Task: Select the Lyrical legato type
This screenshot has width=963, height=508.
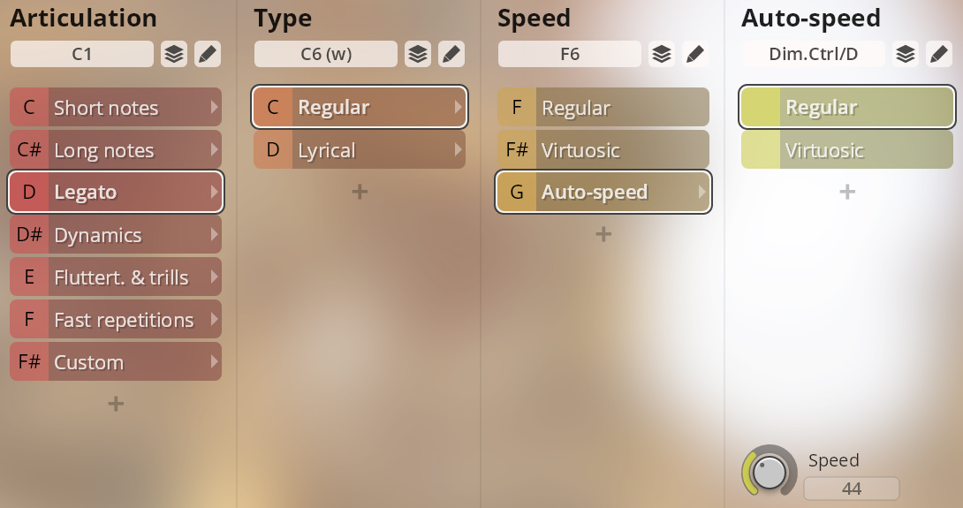Action: tap(359, 150)
